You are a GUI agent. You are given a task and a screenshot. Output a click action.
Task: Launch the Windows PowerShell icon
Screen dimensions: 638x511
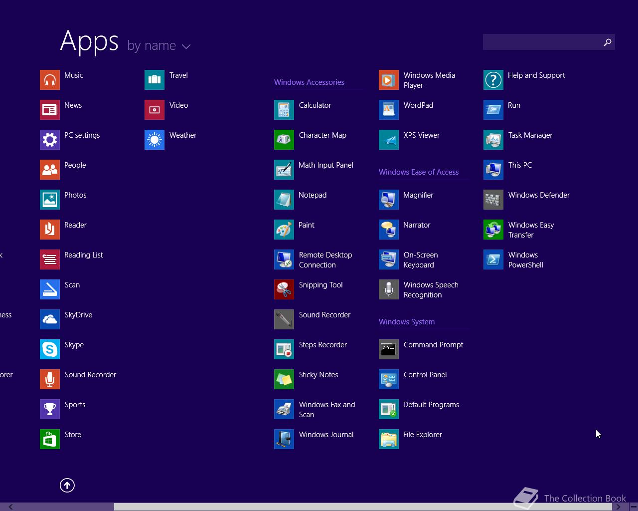(x=493, y=259)
